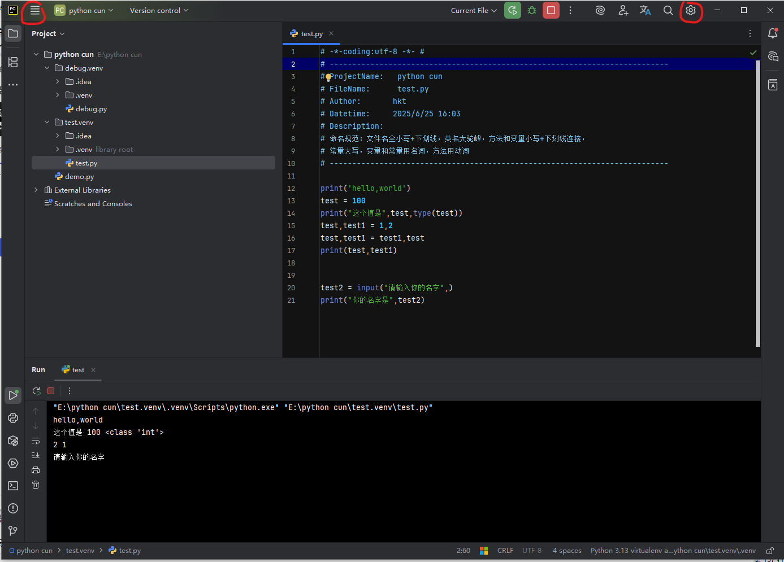Open Search Everywhere magnifier icon
784x562 pixels.
668,10
